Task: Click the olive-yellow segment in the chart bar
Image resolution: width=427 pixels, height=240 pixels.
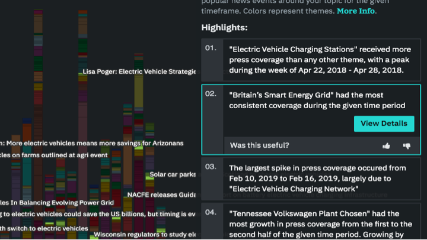Action: (x=139, y=91)
